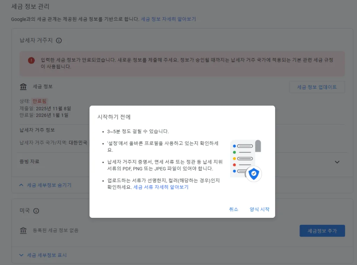357x265 pixels.
Task: Click the blue shield badge on the document illustration
Action: pos(254,174)
